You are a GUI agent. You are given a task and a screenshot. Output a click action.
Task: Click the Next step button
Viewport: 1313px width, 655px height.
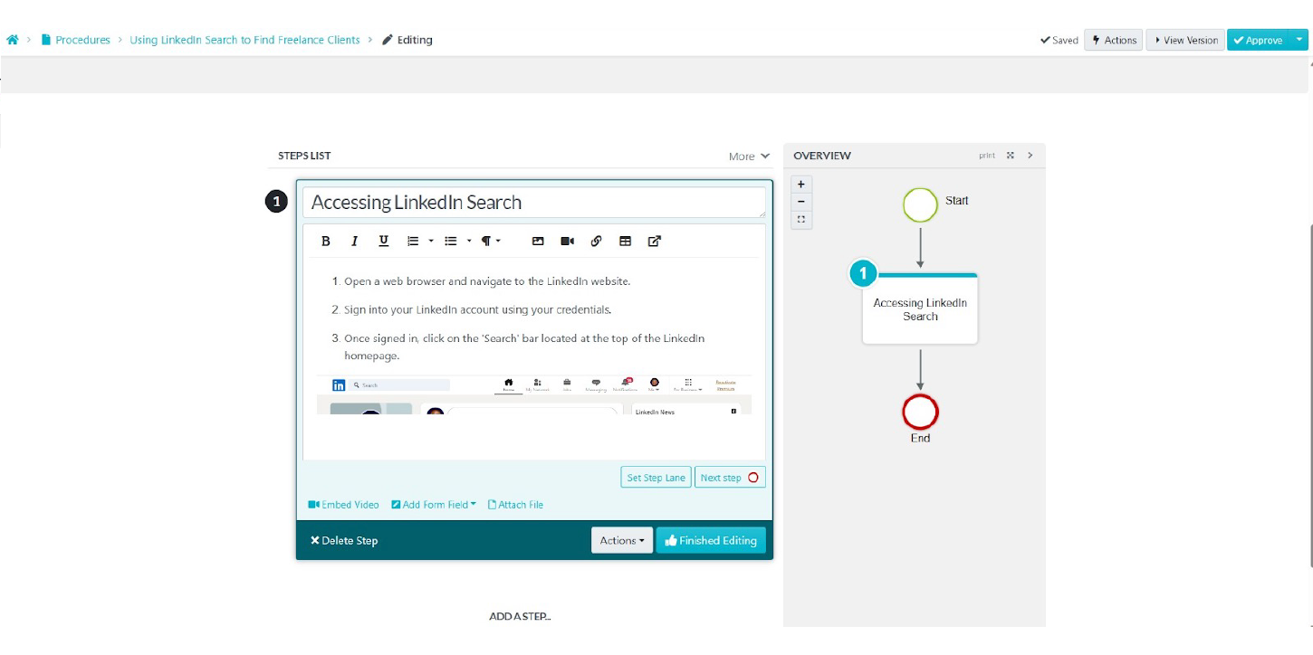[730, 478]
